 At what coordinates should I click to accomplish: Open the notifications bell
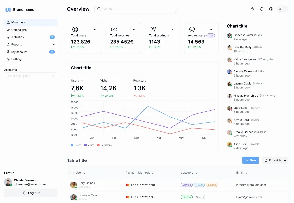(262, 9)
